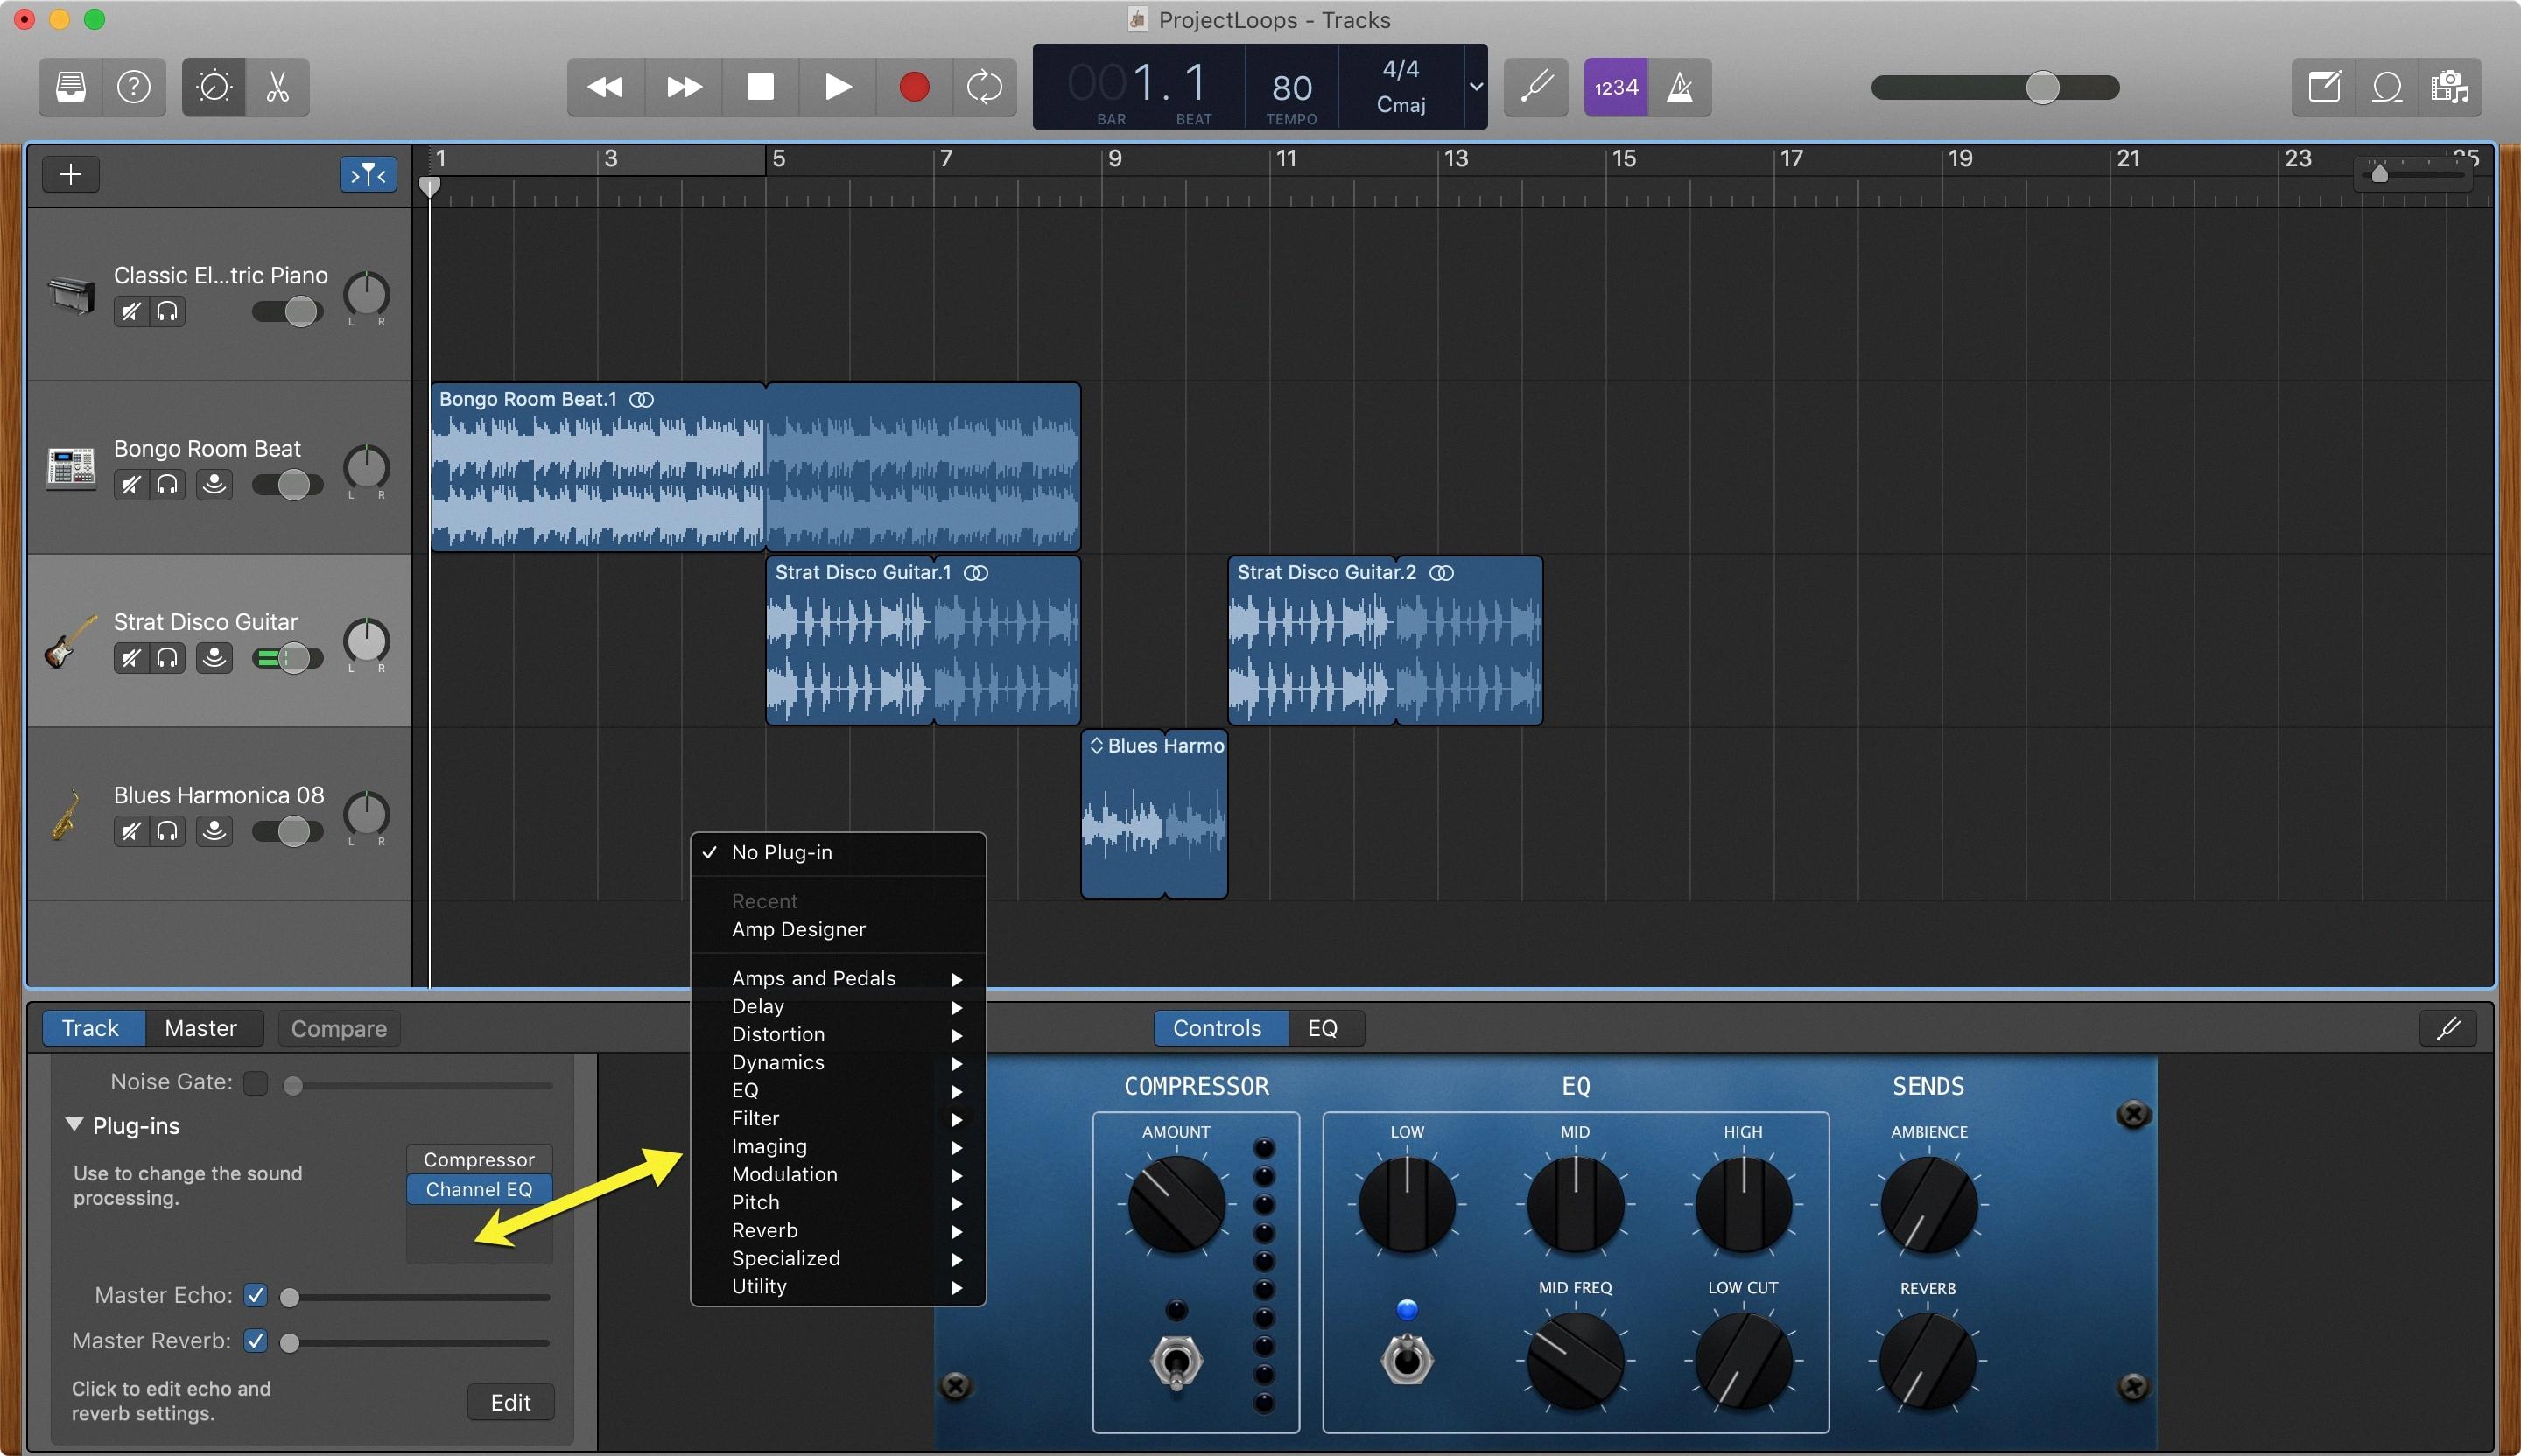Open the Media Browser

[x=2449, y=87]
